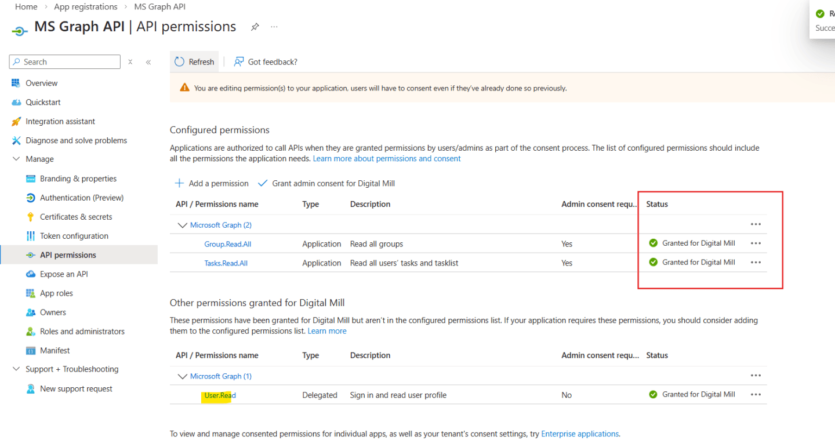Click the Certificates & secrets key icon
The width and height of the screenshot is (835, 444).
(x=31, y=217)
